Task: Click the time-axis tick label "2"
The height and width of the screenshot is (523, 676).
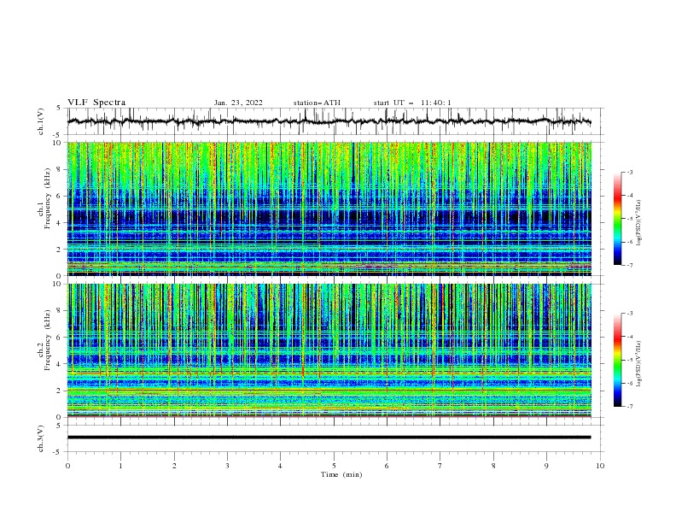Action: coord(174,466)
